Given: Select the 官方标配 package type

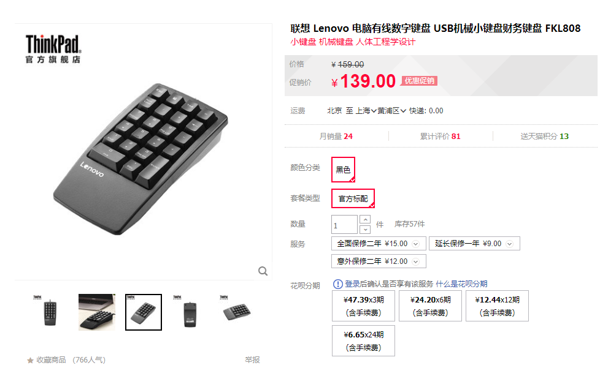Looking at the screenshot, I should 353,198.
